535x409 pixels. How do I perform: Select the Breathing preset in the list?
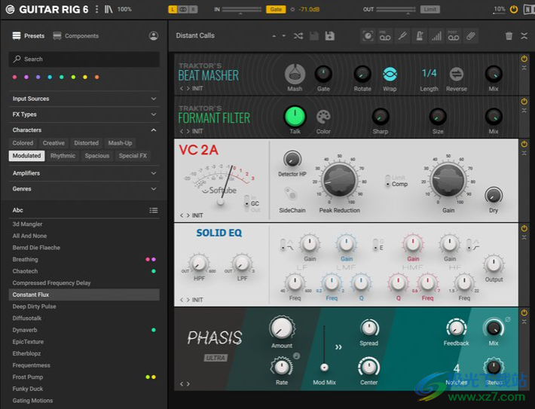pyautogui.click(x=25, y=259)
